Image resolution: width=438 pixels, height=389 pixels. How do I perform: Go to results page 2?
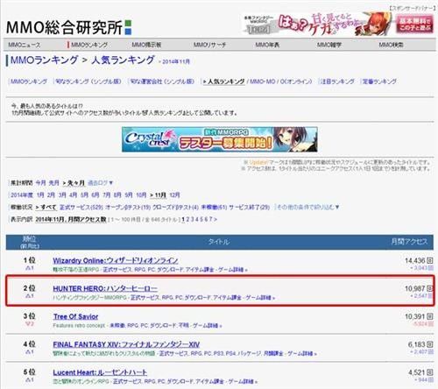(188, 219)
